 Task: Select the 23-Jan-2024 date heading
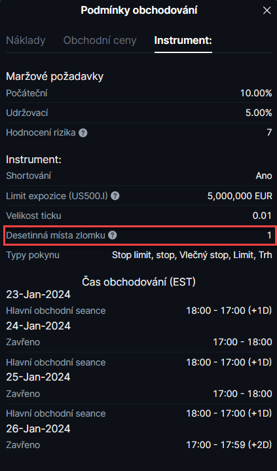[38, 294]
